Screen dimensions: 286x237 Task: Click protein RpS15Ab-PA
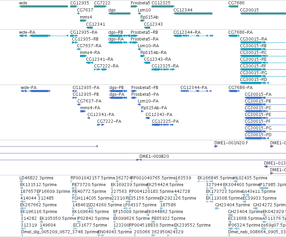[x=142, y=111]
